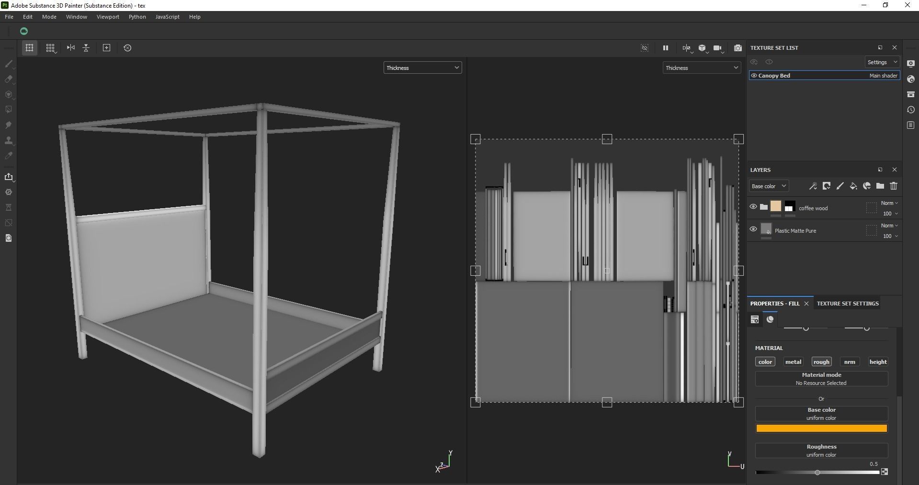The width and height of the screenshot is (919, 485).
Task: Delete the selected layer with trash icon
Action: pyautogui.click(x=894, y=186)
